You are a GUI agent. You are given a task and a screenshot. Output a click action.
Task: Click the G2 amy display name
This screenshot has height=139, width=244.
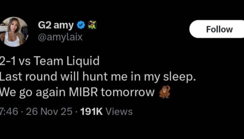point(56,25)
